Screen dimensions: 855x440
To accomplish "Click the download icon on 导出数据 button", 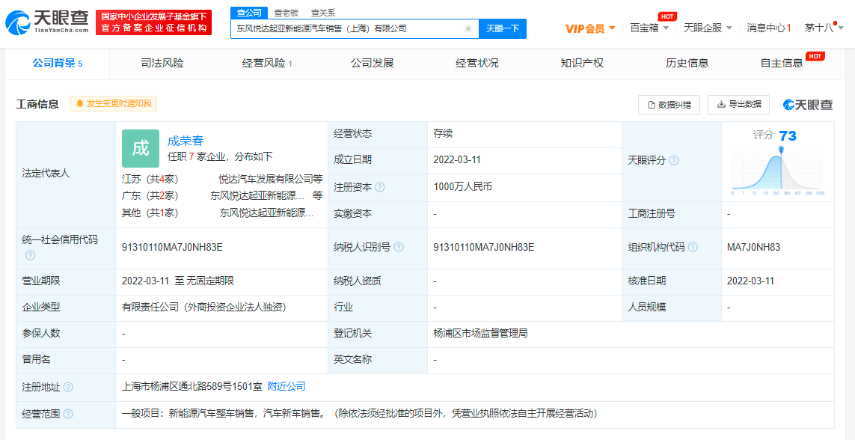I will click(721, 104).
